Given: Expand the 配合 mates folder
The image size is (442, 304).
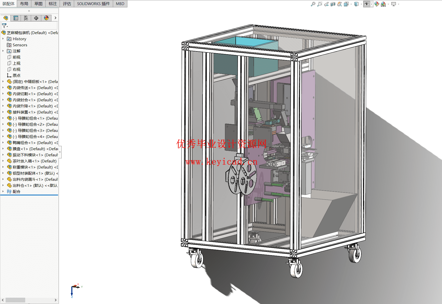Looking at the screenshot, I should click(3, 191).
